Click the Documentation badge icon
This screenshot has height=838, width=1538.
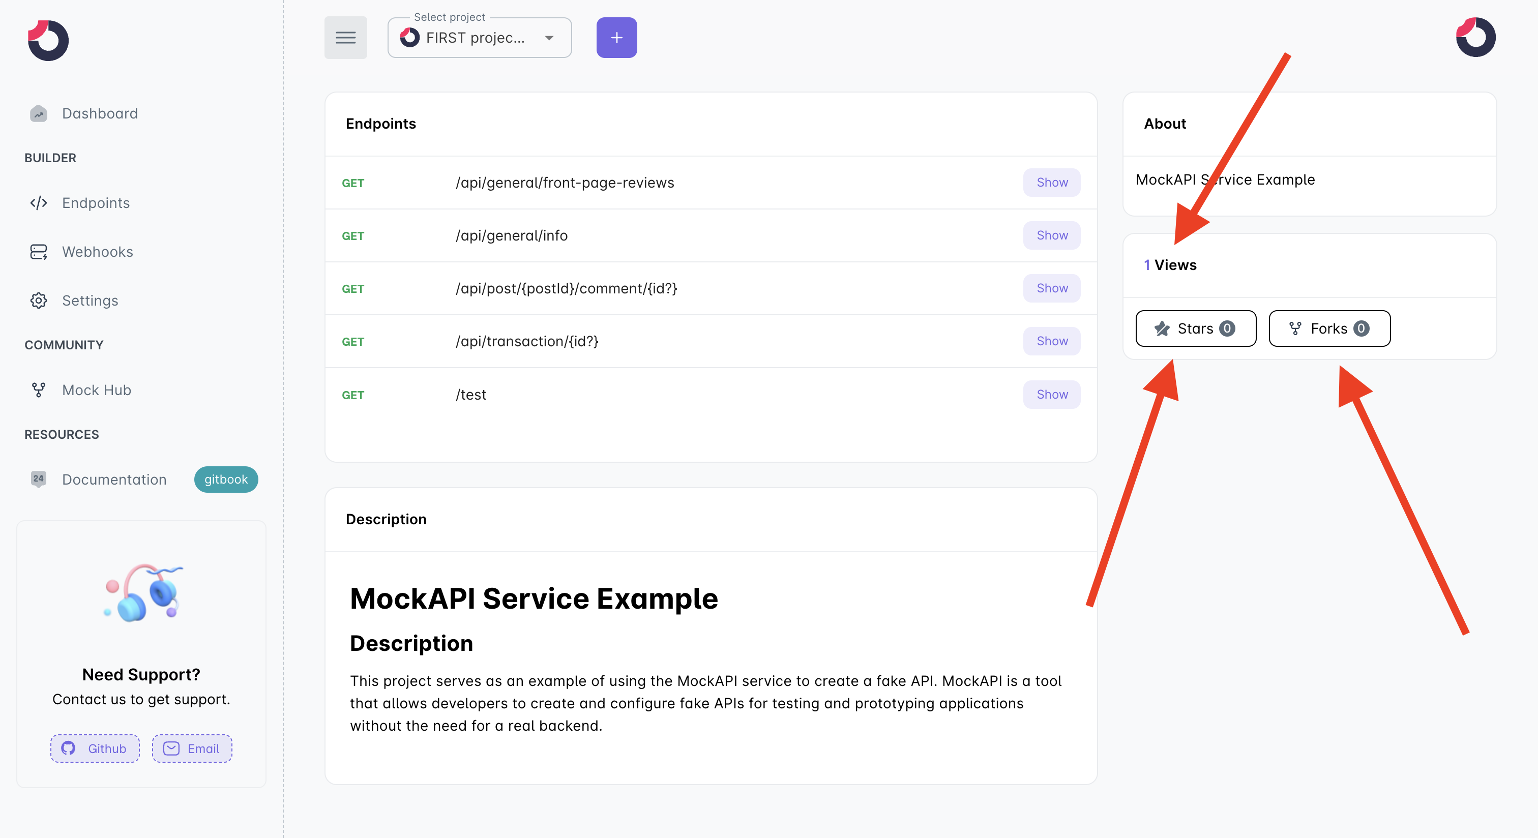click(39, 480)
